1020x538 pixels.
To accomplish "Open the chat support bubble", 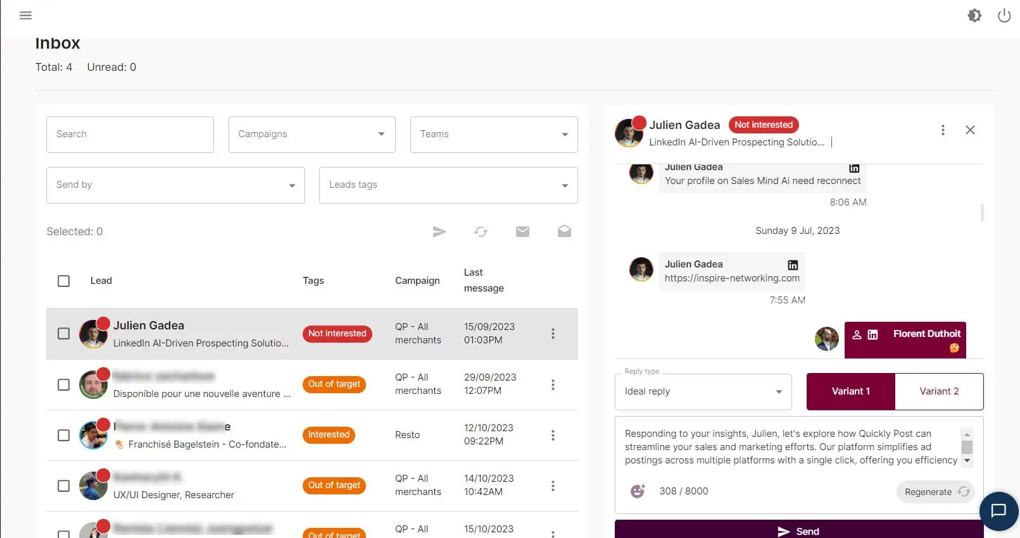I will (x=998, y=511).
